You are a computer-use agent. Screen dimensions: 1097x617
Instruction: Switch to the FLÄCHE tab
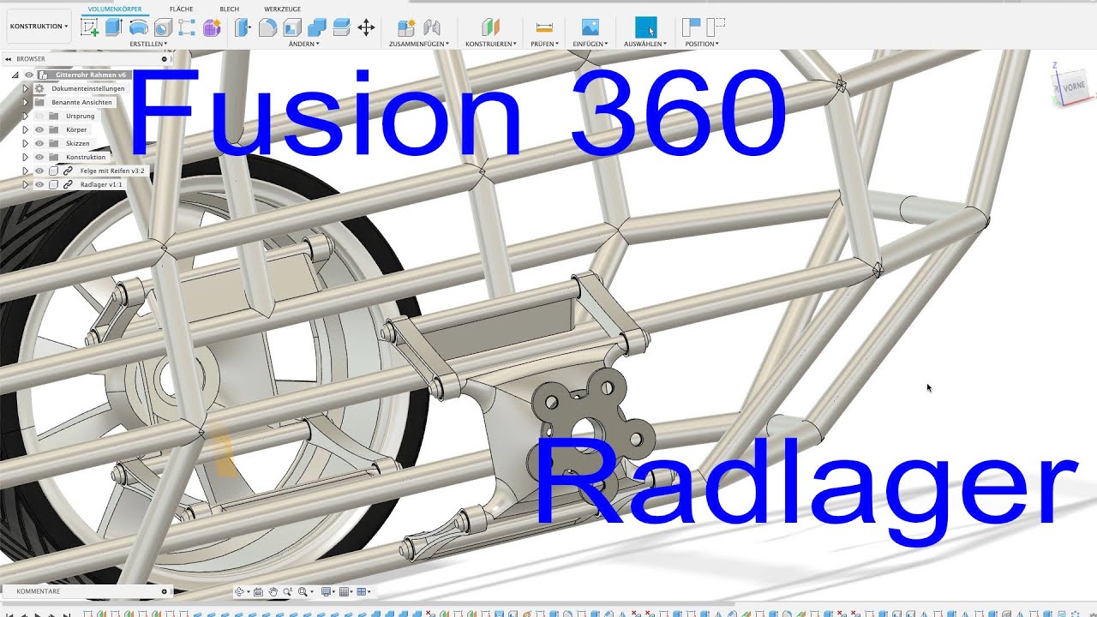(181, 9)
